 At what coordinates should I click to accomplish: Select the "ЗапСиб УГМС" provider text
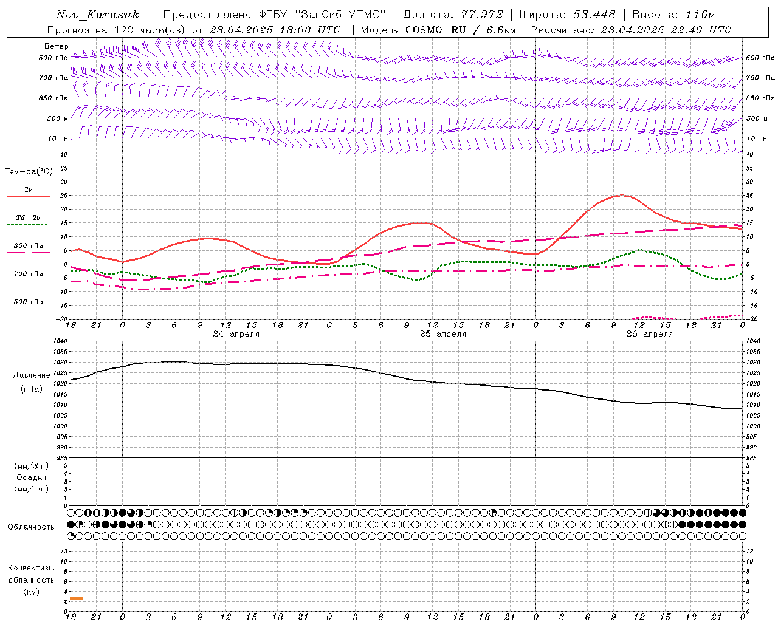(x=340, y=15)
